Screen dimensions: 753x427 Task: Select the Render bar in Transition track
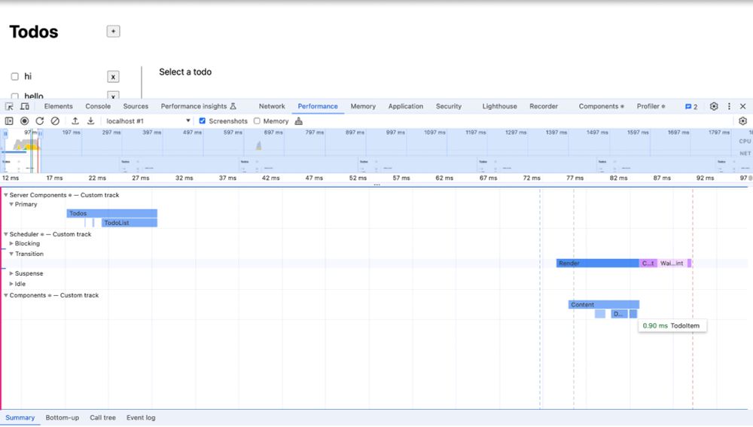[x=597, y=264]
